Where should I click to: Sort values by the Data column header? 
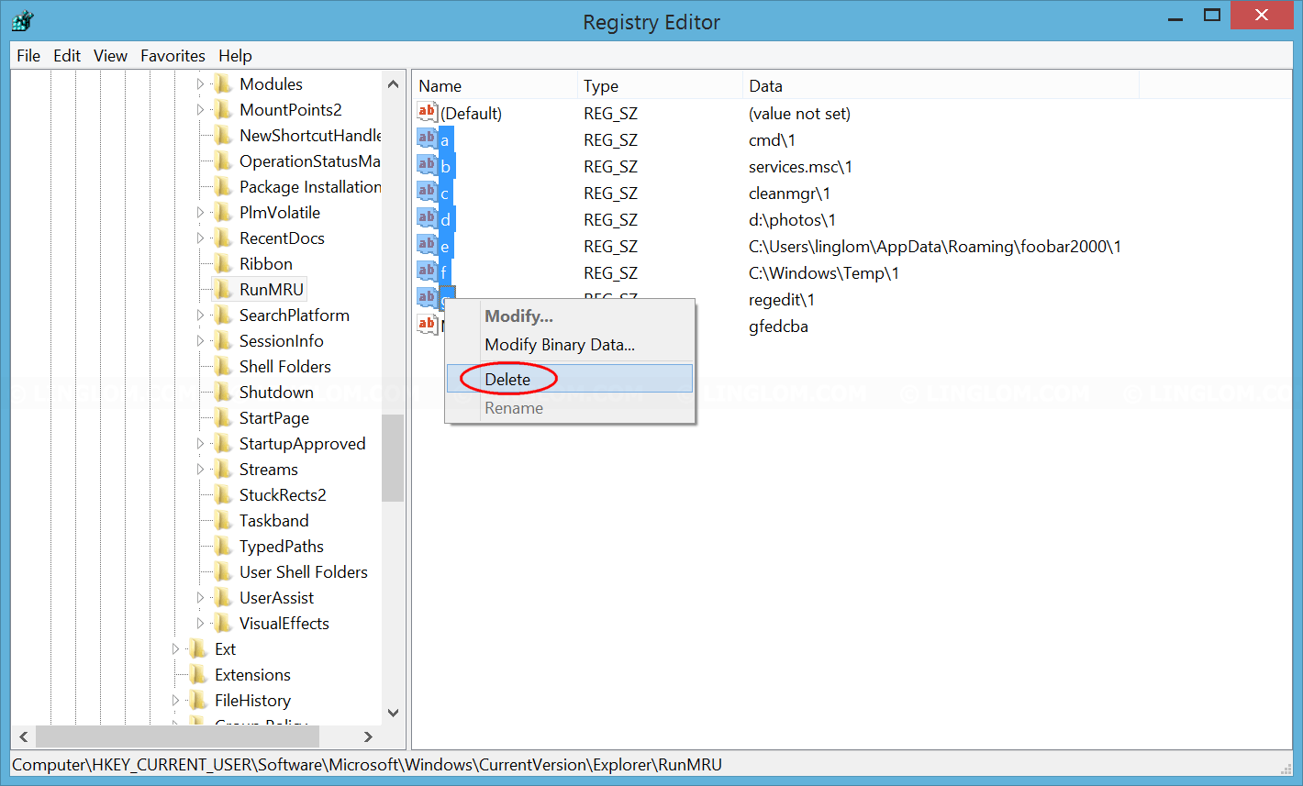(941, 85)
